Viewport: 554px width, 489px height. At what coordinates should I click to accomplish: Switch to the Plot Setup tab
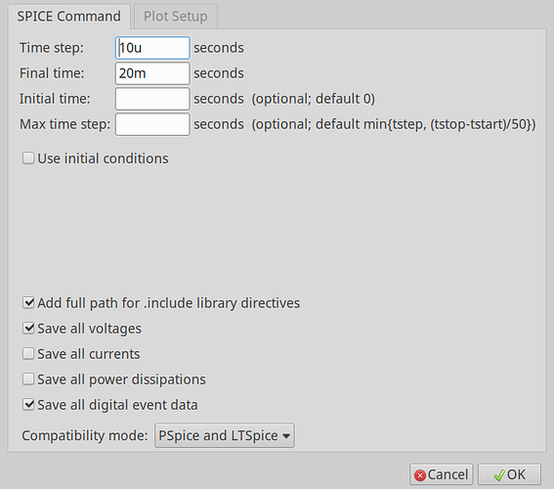[176, 17]
